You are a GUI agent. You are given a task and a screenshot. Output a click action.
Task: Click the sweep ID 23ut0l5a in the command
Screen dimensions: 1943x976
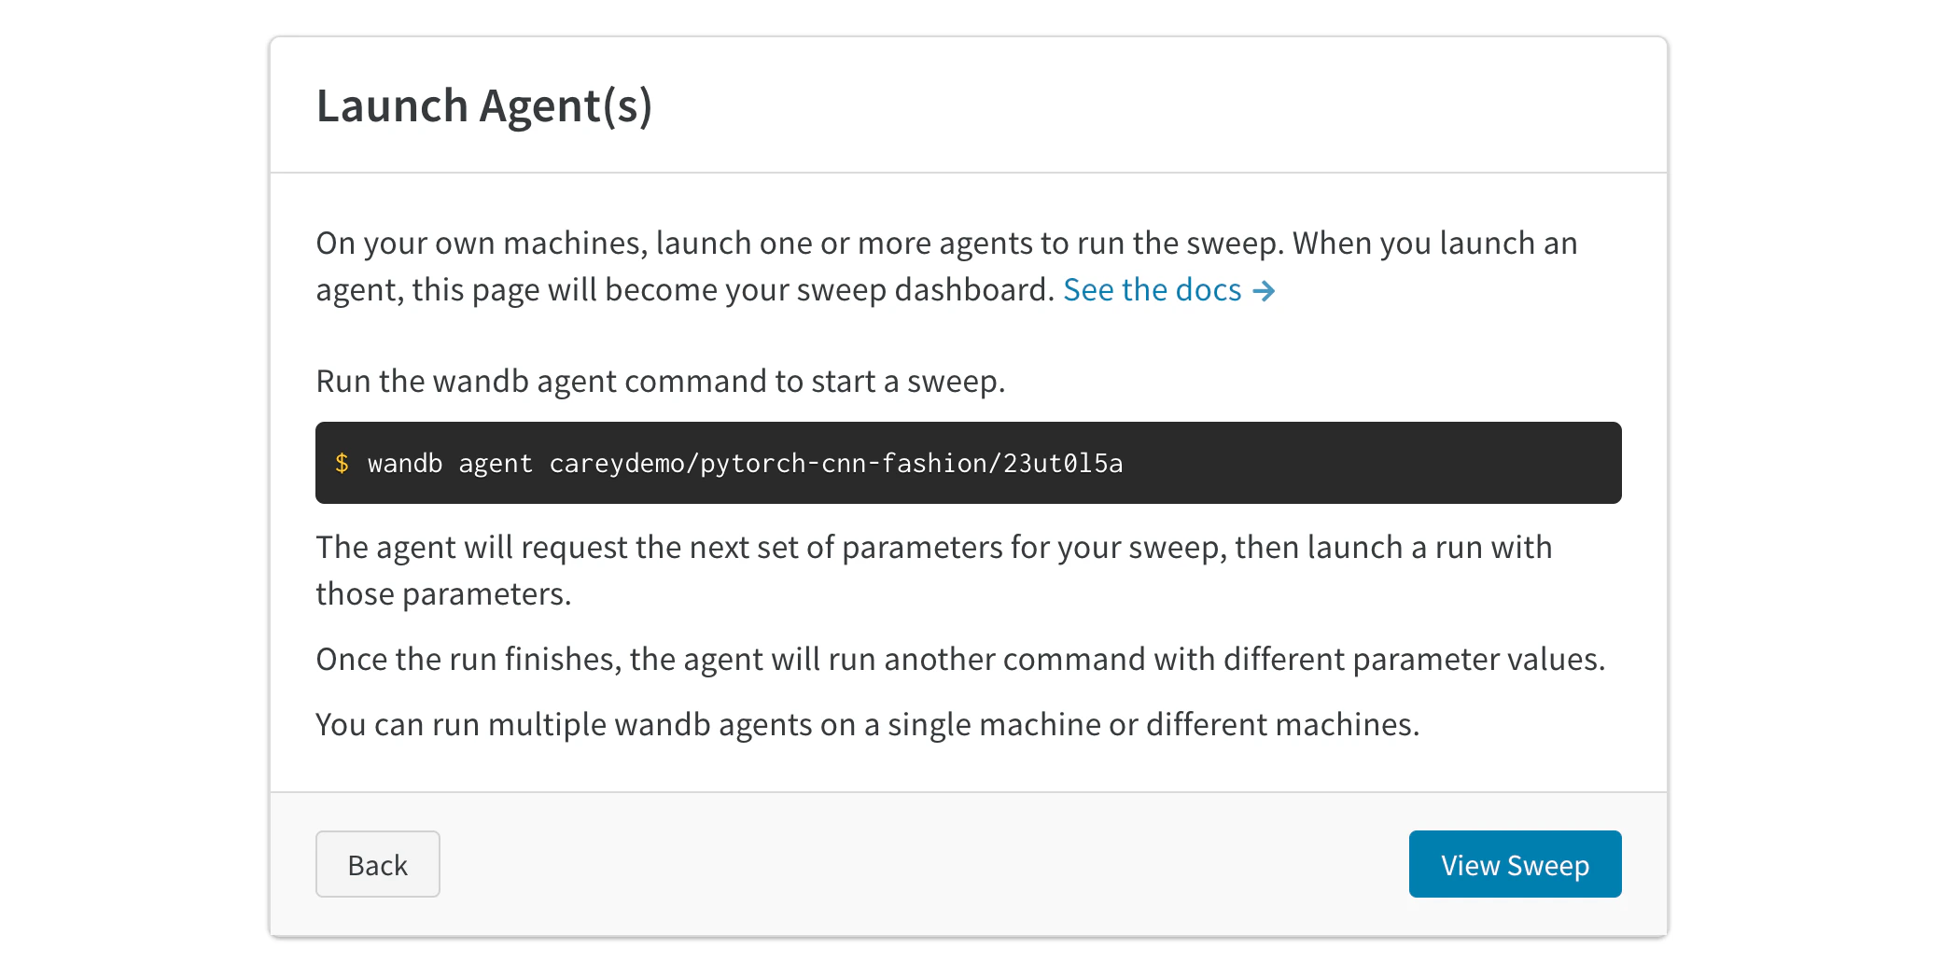(1064, 462)
